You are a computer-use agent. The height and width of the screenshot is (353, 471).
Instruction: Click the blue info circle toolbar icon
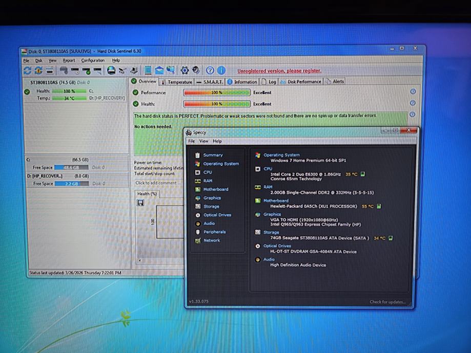[221, 71]
